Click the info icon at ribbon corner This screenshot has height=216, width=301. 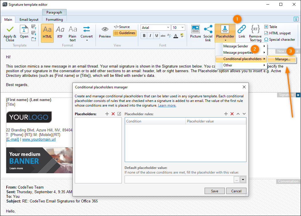pyautogui.click(x=296, y=19)
